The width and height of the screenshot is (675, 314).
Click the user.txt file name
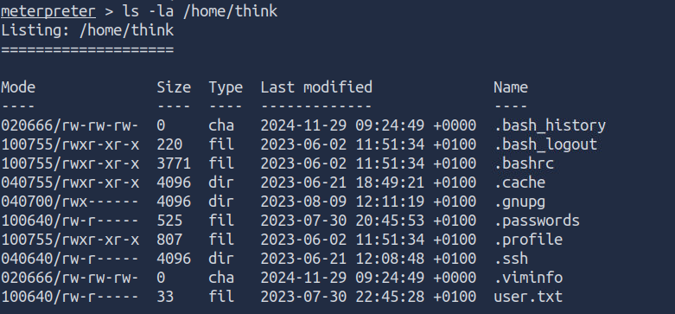(x=528, y=297)
